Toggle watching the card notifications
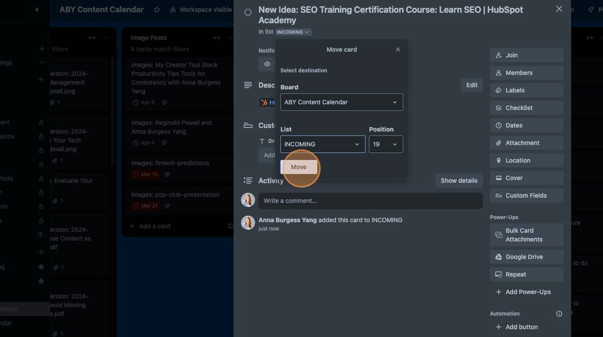Screen dimensions: 603x337 pyautogui.click(x=267, y=64)
